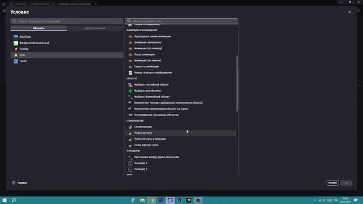Open Chrome from the taskbar
Viewport: 363px width, 204px height.
151,200
